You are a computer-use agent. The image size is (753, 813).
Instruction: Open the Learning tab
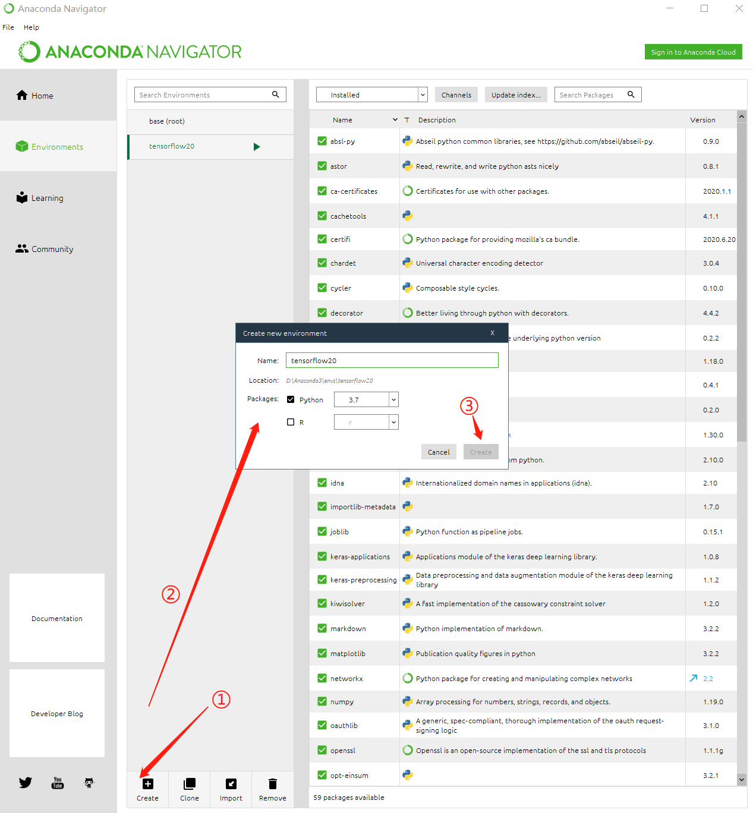(58, 198)
